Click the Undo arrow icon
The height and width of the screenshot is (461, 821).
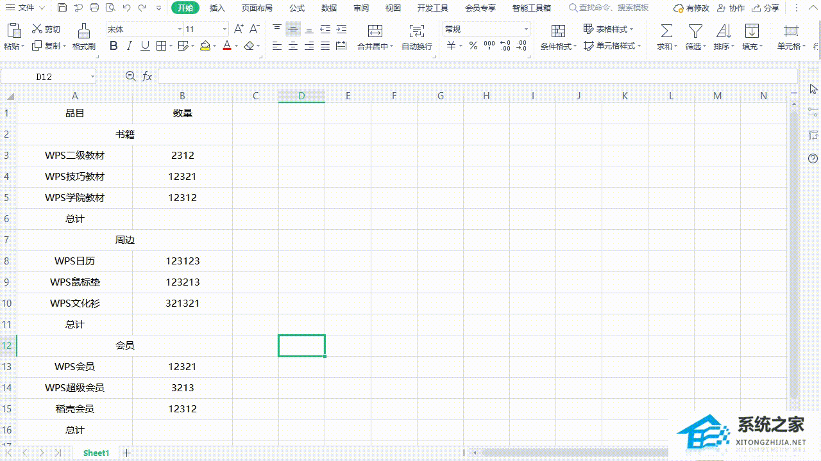coord(126,8)
